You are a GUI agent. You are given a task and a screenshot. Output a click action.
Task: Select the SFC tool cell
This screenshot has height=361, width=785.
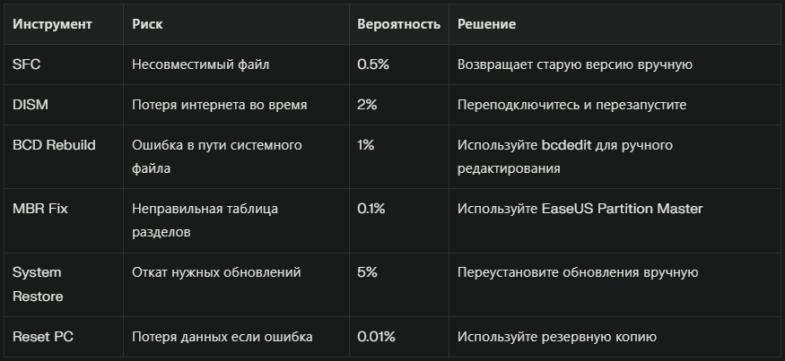tap(26, 64)
